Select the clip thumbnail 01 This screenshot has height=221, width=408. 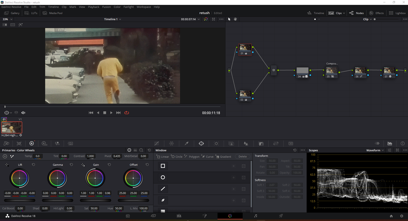(12, 127)
